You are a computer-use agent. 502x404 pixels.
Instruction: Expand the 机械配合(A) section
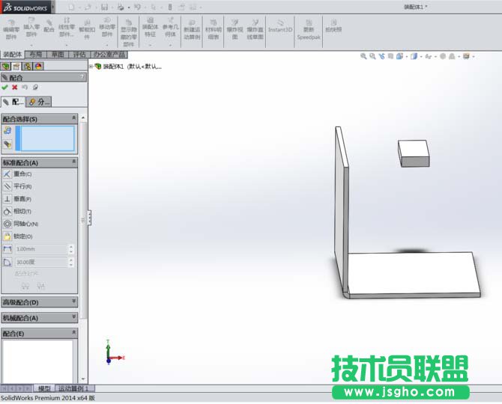74,316
